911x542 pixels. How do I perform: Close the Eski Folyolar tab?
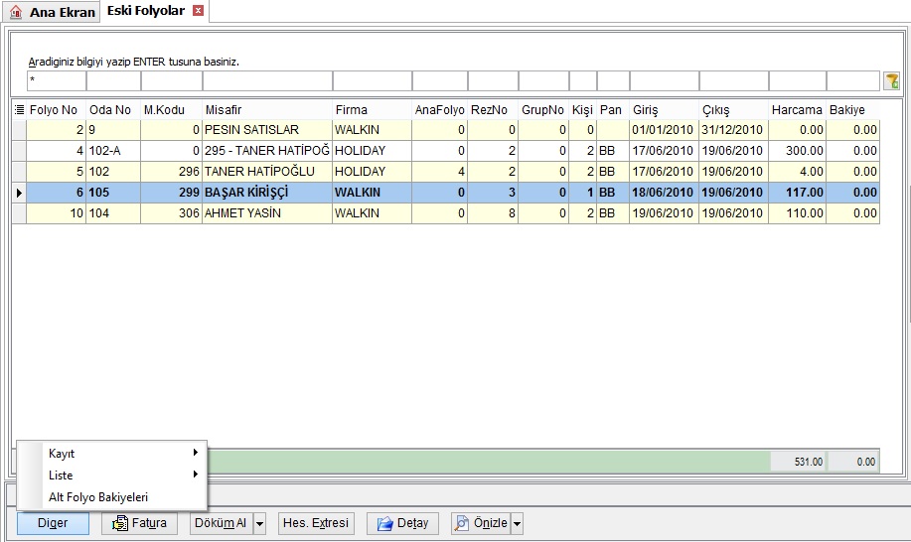click(198, 11)
